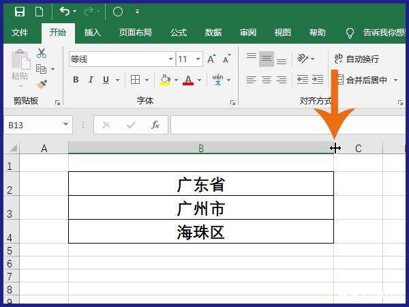Select column A header

pos(44,148)
